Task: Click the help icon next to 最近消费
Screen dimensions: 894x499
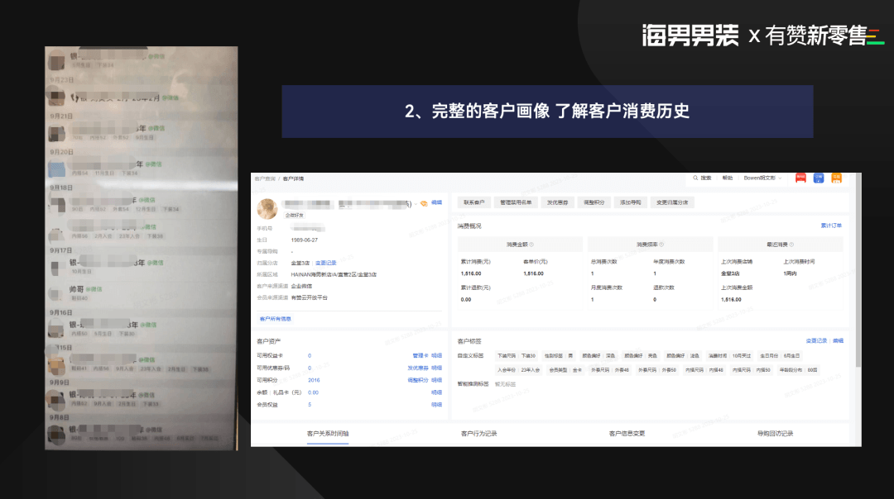Action: pyautogui.click(x=791, y=245)
